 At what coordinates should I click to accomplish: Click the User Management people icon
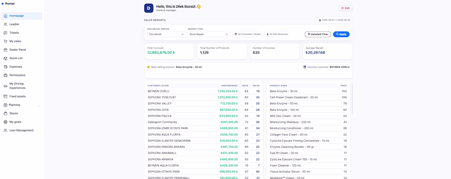coord(5,130)
